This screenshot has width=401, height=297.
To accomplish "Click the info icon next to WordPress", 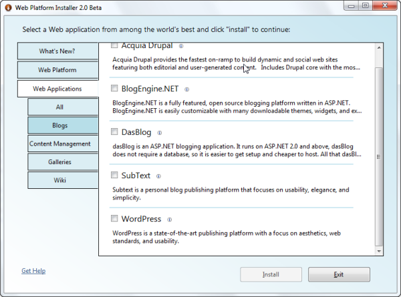I will point(170,220).
